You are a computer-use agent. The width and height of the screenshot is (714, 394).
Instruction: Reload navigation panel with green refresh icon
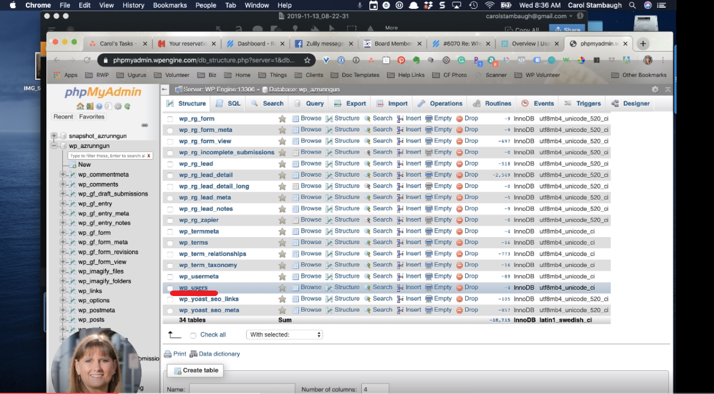[x=127, y=106]
